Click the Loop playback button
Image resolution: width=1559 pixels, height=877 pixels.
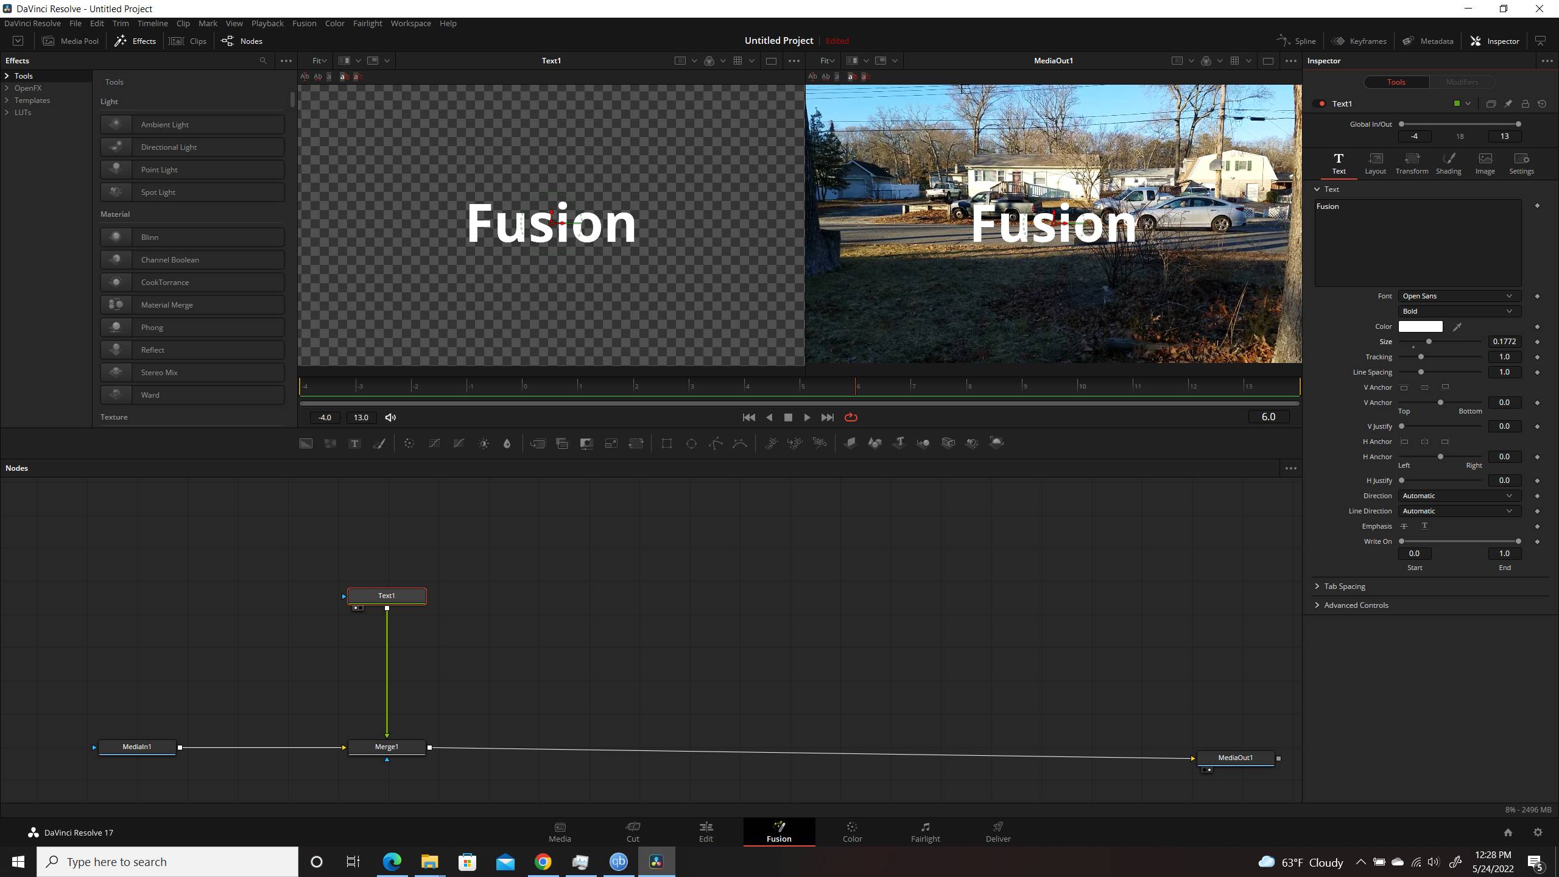point(851,418)
